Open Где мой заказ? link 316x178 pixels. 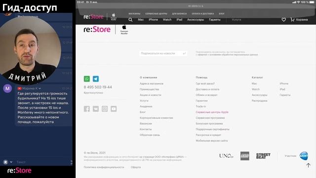click(205, 84)
